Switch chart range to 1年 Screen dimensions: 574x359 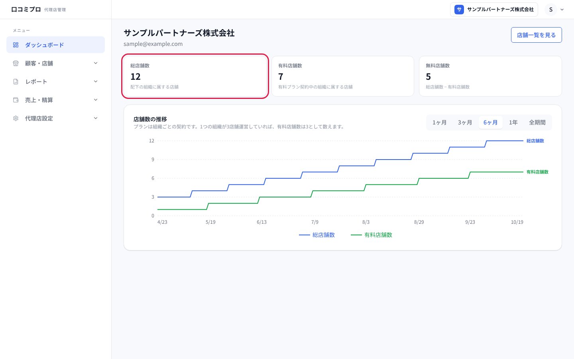(x=513, y=122)
